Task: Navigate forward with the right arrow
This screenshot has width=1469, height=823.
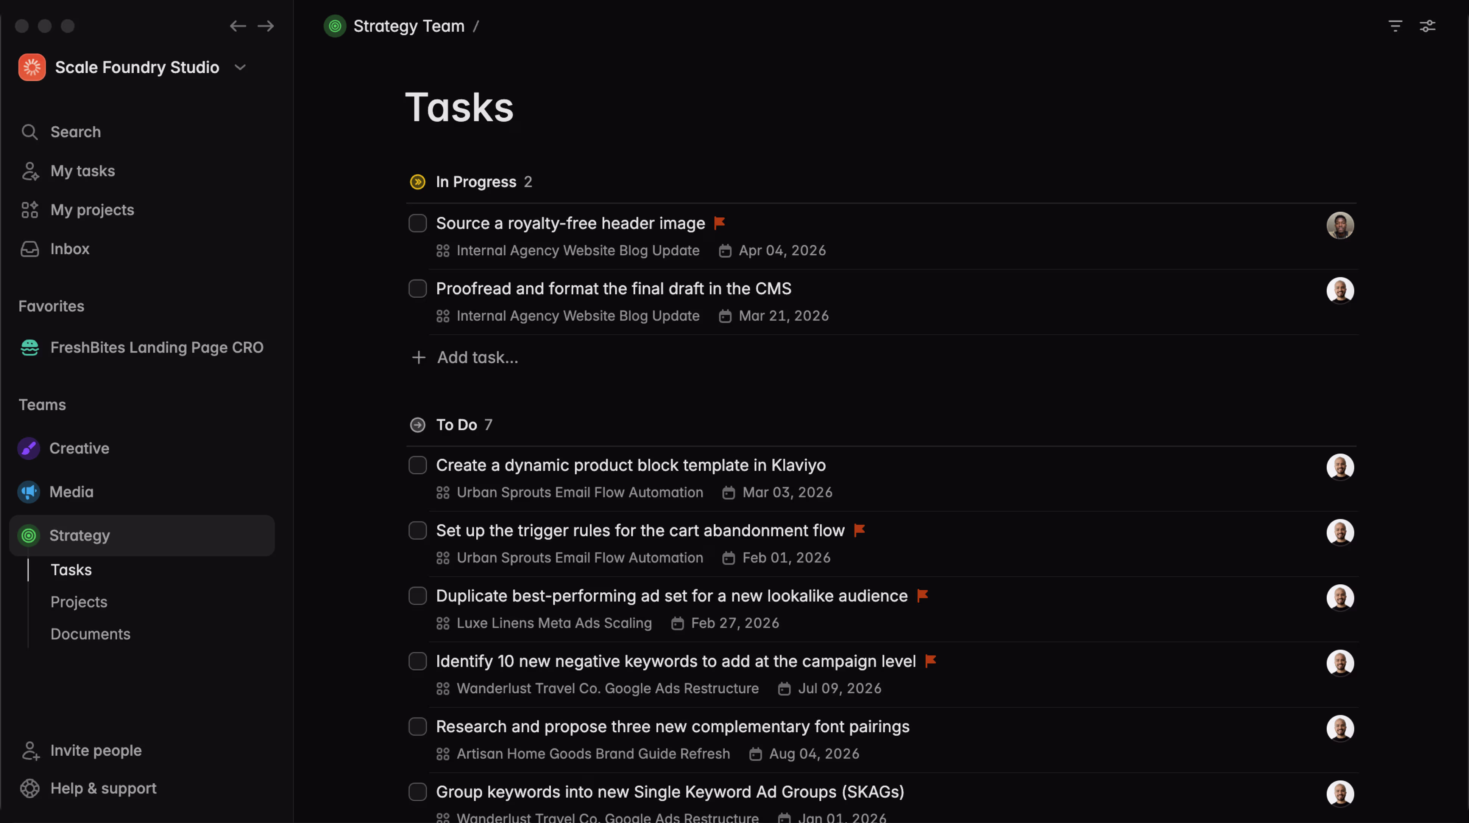Action: pos(266,26)
